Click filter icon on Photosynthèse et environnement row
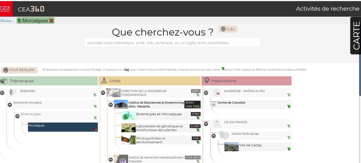This screenshot has width=361, height=163. tap(198, 142)
